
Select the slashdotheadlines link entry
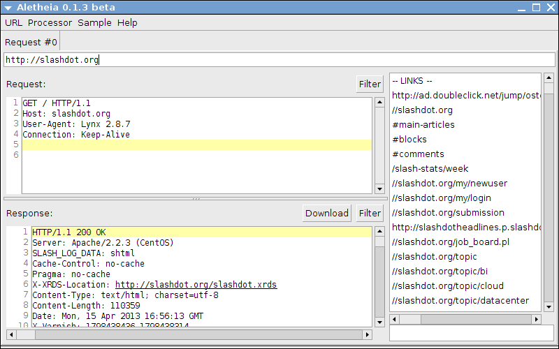click(x=465, y=228)
